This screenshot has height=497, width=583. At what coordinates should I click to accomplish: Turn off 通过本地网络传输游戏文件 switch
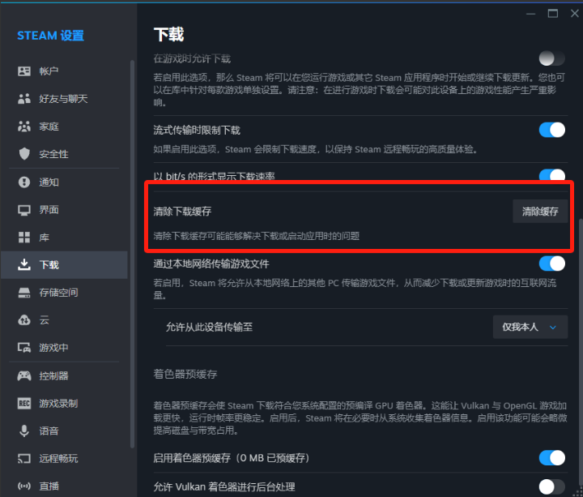[x=552, y=263]
